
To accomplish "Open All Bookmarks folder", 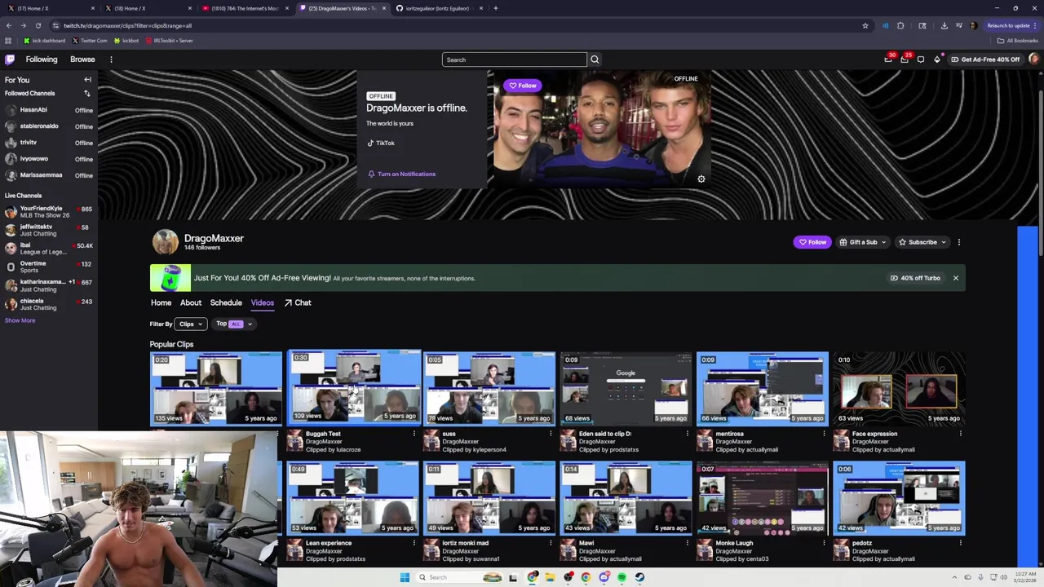I will click(1017, 41).
